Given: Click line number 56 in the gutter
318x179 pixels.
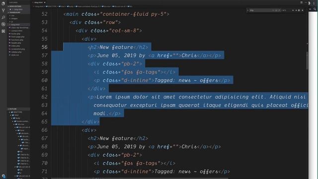Looking at the screenshot, I should pyautogui.click(x=44, y=47).
